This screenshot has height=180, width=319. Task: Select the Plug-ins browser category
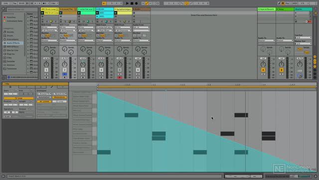click(10, 54)
